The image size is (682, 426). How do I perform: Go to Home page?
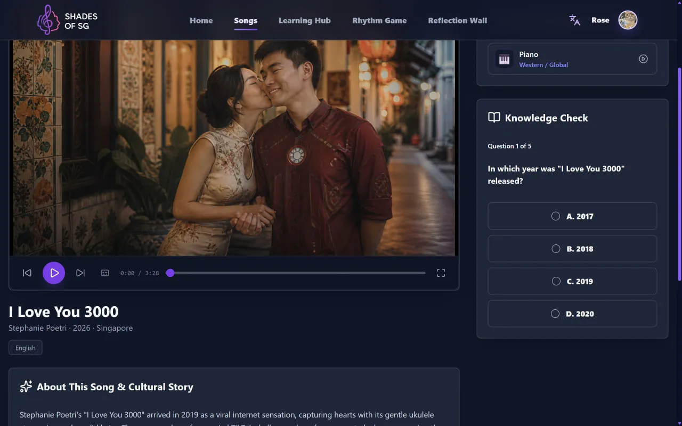click(201, 20)
